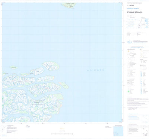Click the blue inset overview map below the map
This screenshot has height=139, width=149.
tap(118, 131)
